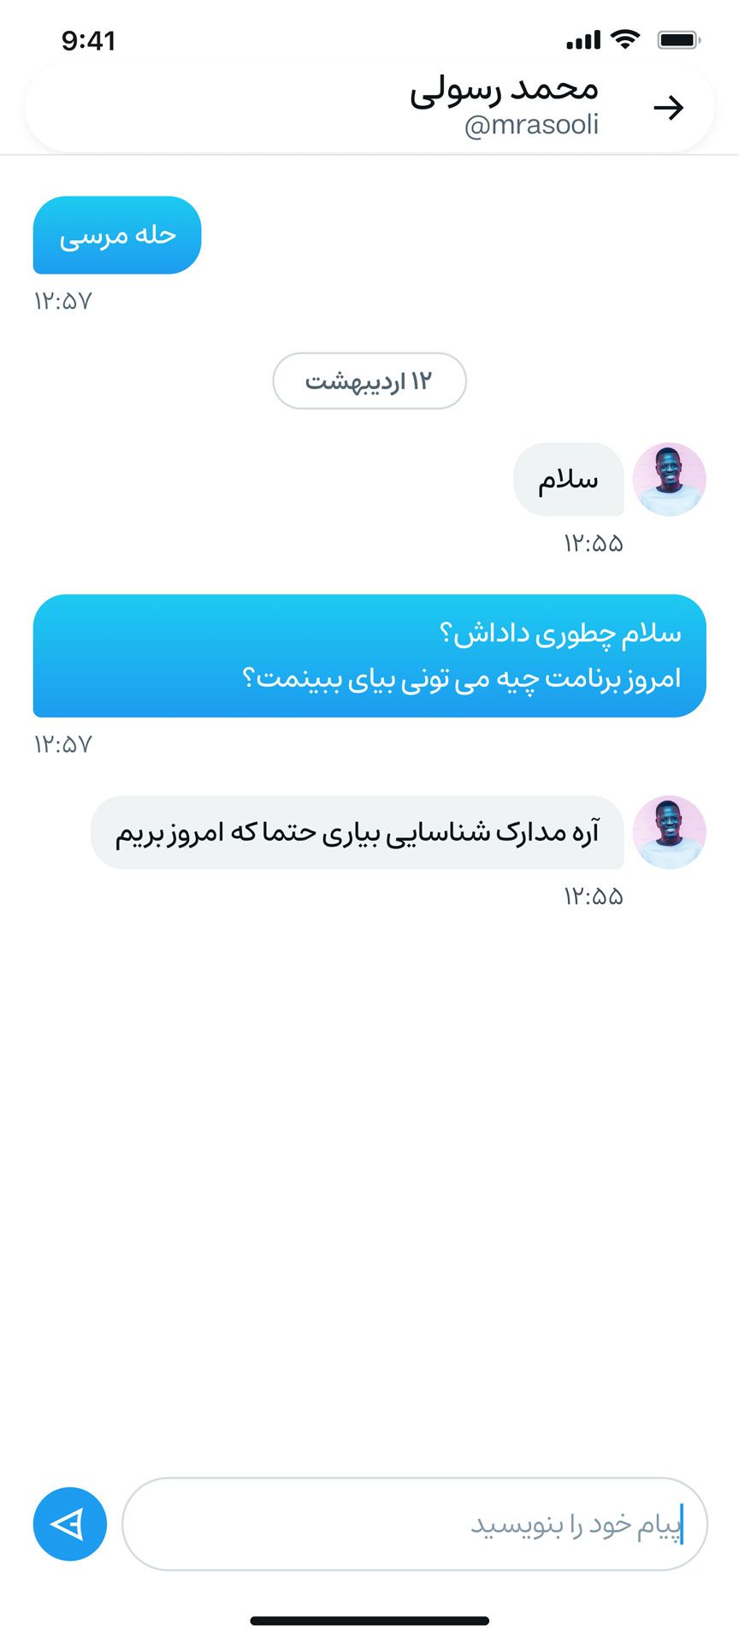Send message with the paper plane button

pyautogui.click(x=70, y=1524)
